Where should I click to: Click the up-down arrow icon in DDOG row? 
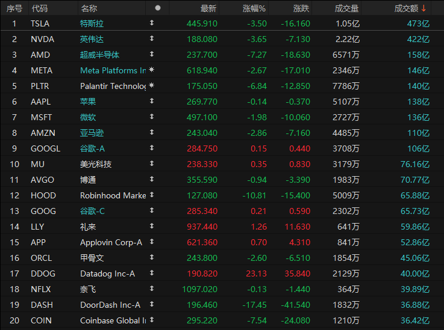click(152, 273)
